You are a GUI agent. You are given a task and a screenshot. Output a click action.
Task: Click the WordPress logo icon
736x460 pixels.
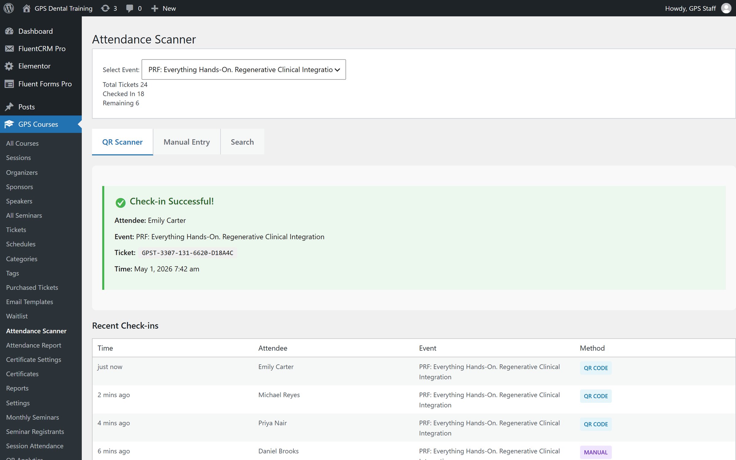point(9,8)
